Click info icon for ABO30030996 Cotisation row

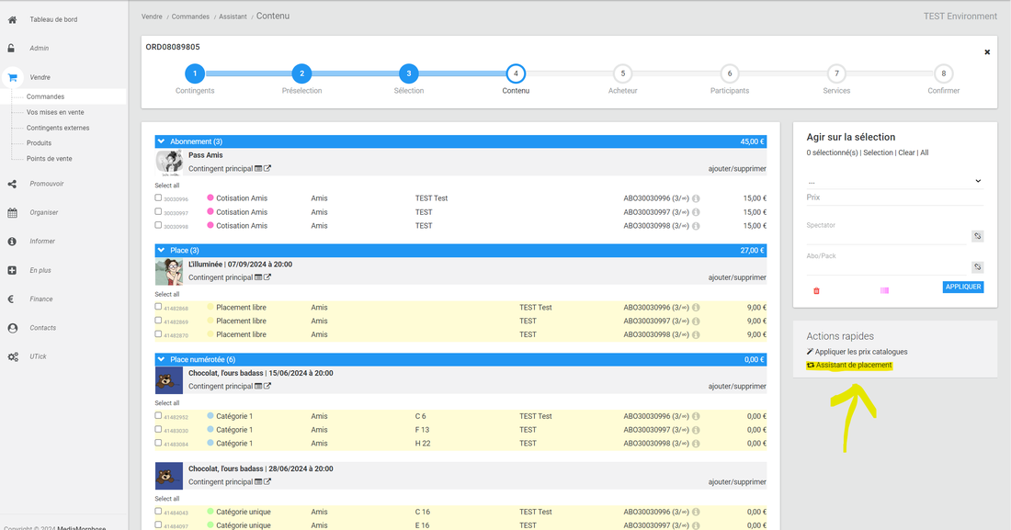coord(696,198)
